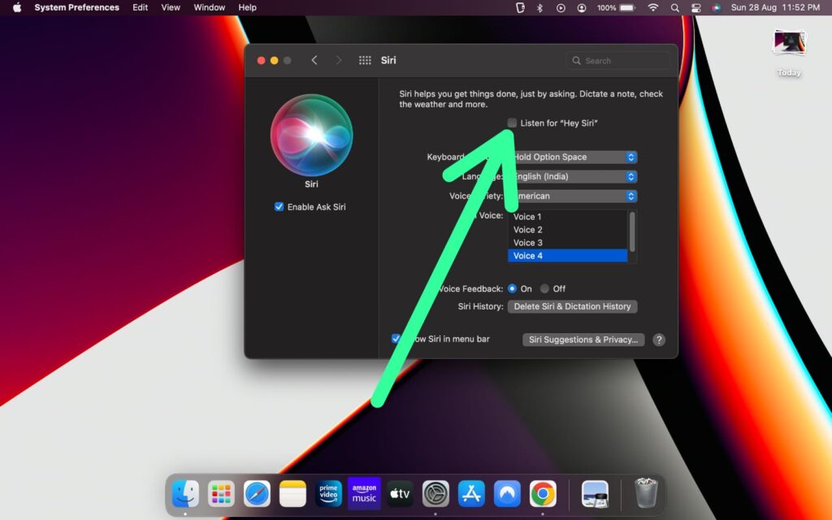Open the Window menu

(x=209, y=7)
